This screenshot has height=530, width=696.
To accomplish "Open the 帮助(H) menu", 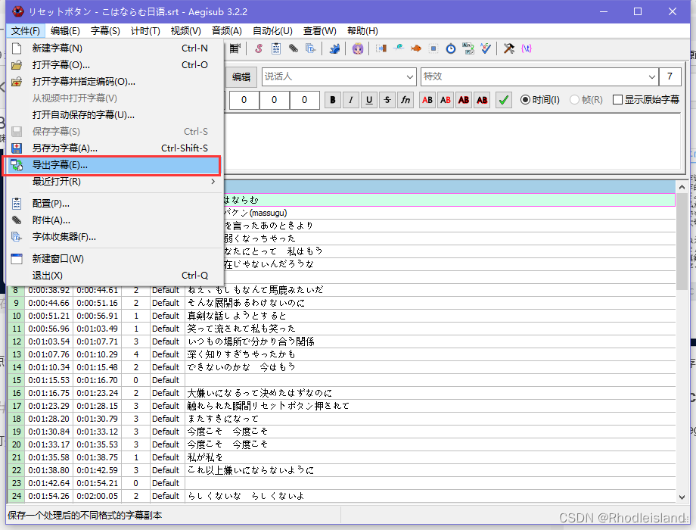I will 362,30.
